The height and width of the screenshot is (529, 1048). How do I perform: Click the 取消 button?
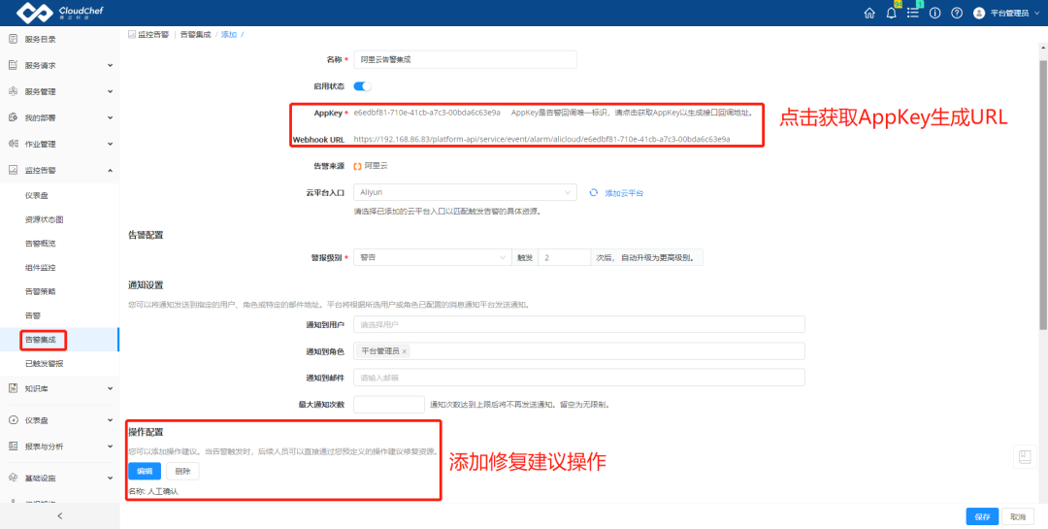pos(1018,516)
